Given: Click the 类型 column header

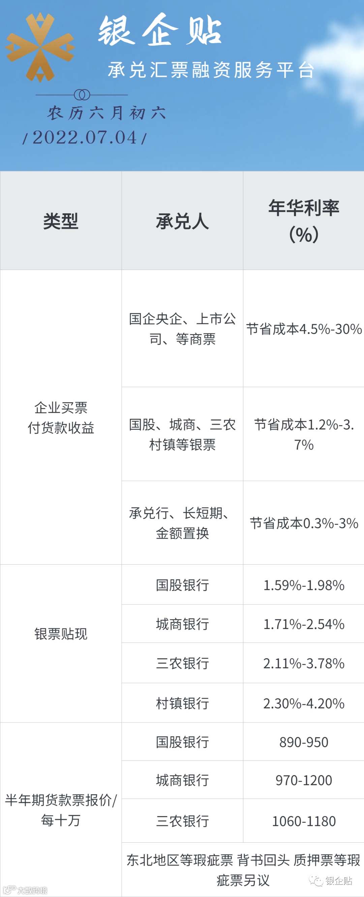Looking at the screenshot, I should pyautogui.click(x=61, y=221).
